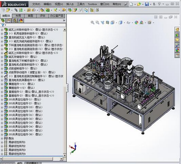
Task: Toggle the pin next to 帮助 menu
Action: tap(126, 4)
